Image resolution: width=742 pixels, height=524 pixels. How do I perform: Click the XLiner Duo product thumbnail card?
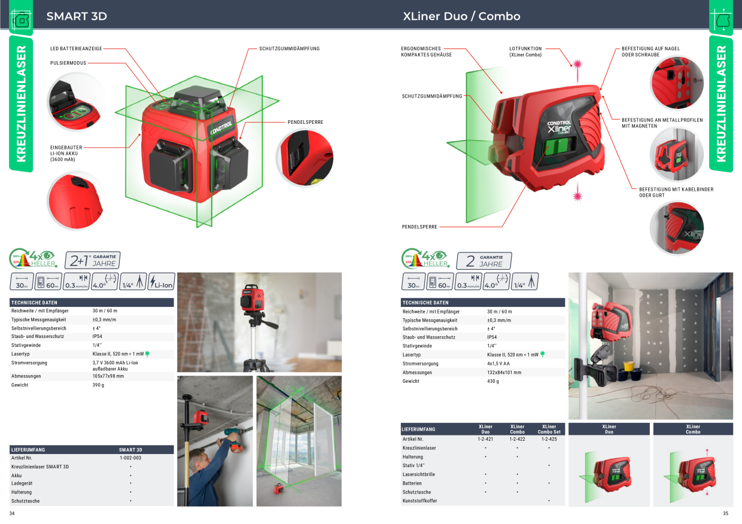pos(609,465)
